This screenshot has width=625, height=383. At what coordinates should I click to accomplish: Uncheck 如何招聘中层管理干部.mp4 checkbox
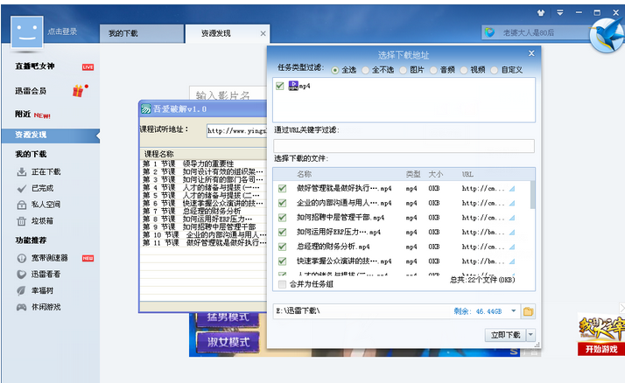[282, 218]
